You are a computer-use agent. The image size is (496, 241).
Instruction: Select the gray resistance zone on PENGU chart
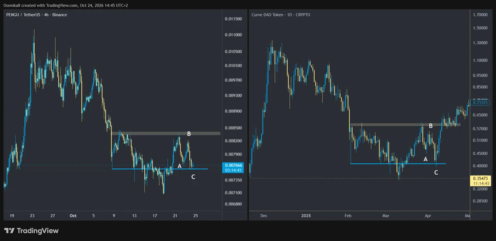pos(166,133)
